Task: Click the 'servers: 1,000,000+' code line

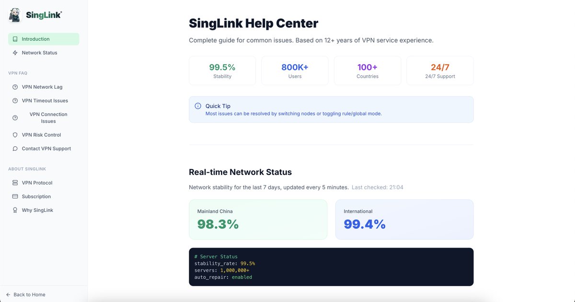Action: pyautogui.click(x=222, y=270)
